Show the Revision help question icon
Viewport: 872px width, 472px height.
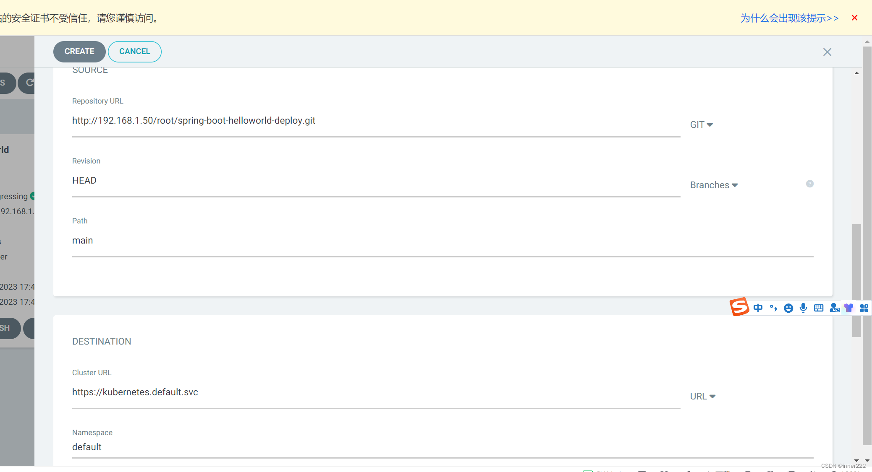point(810,184)
